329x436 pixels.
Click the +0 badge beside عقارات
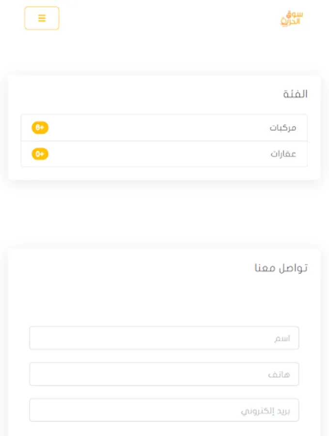click(x=40, y=154)
